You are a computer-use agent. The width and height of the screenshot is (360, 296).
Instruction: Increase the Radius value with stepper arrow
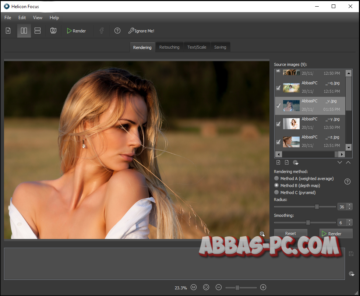(350, 205)
